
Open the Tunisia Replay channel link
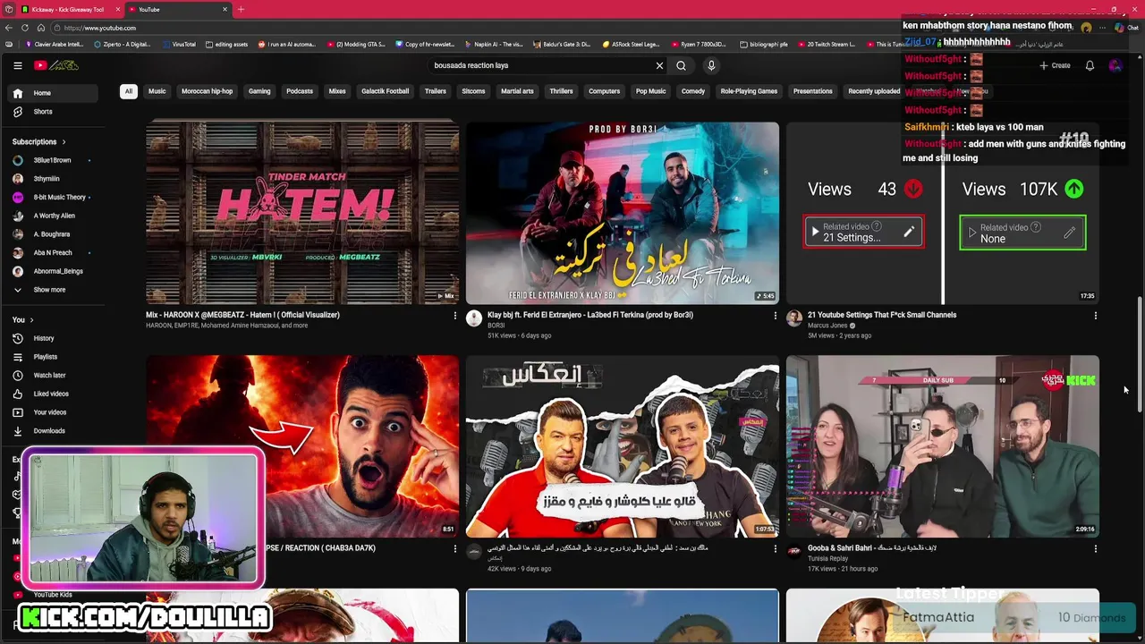pos(827,559)
